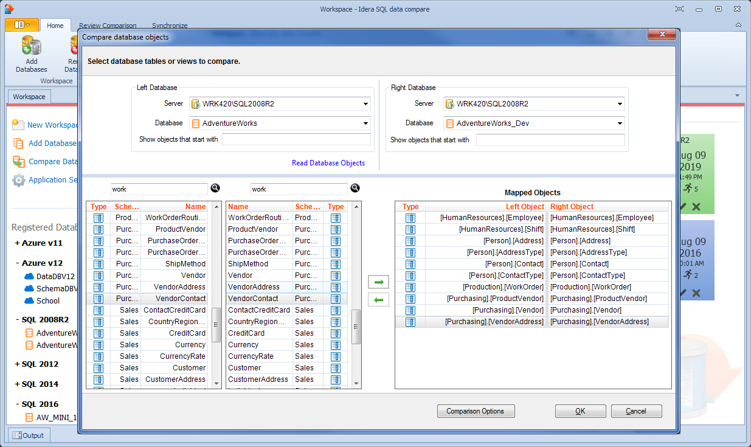751x447 pixels.
Task: Open Review Comparison ribbon tab
Action: (x=108, y=26)
